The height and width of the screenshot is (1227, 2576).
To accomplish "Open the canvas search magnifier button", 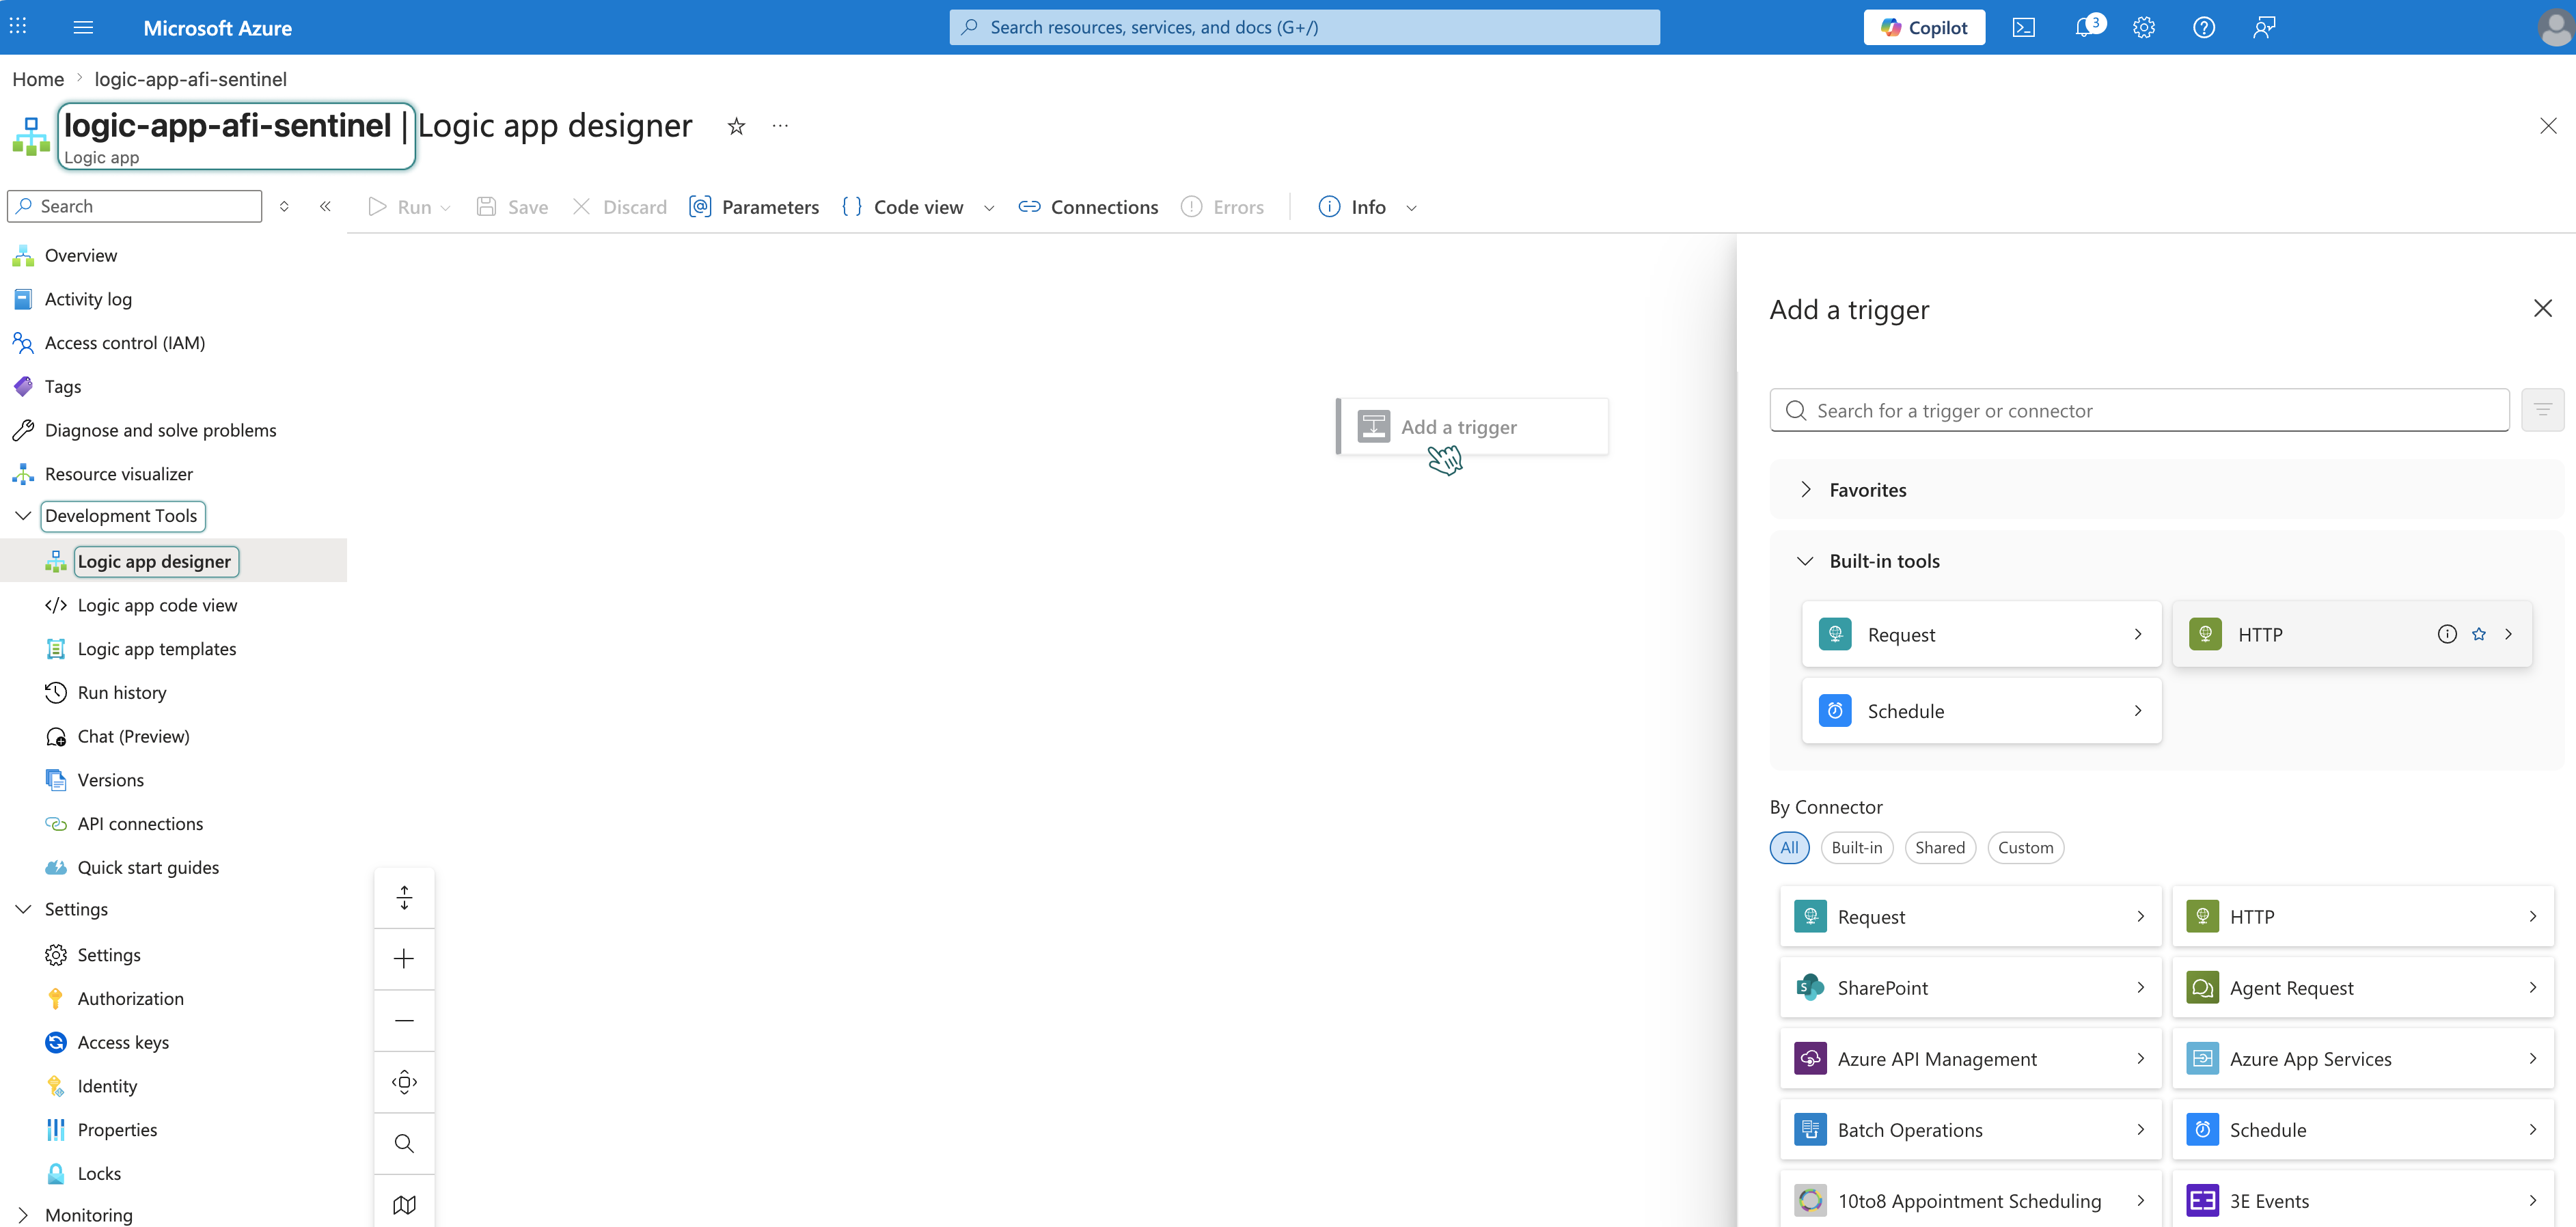I will tap(404, 1143).
